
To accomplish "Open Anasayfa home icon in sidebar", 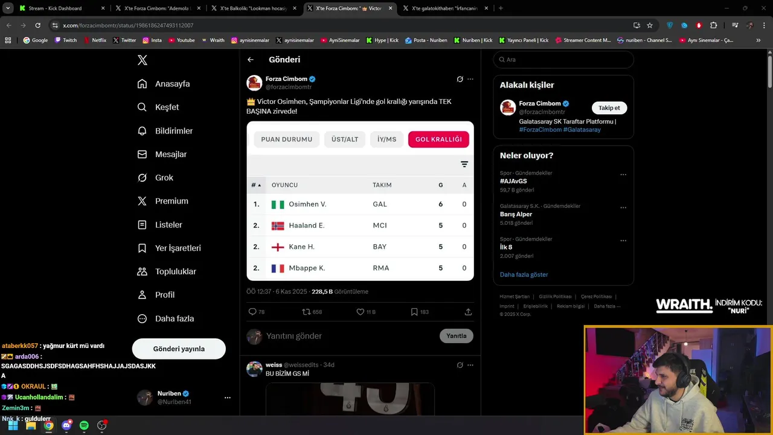I will [142, 84].
